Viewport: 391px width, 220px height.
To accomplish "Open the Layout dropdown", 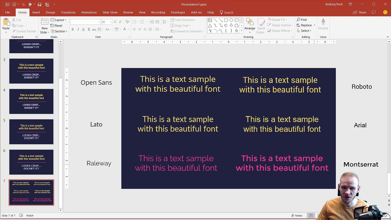I will [x=58, y=20].
